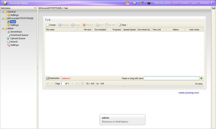Open Search under eMule
This screenshot has width=216, height=129.
coord(14,42)
